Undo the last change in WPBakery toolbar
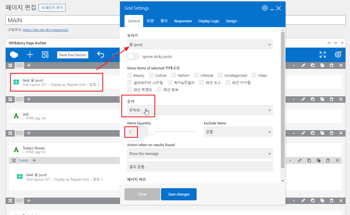The height and width of the screenshot is (215, 350). pyautogui.click(x=100, y=55)
